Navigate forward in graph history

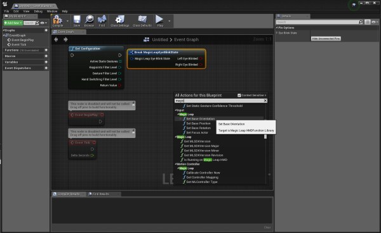65,39
